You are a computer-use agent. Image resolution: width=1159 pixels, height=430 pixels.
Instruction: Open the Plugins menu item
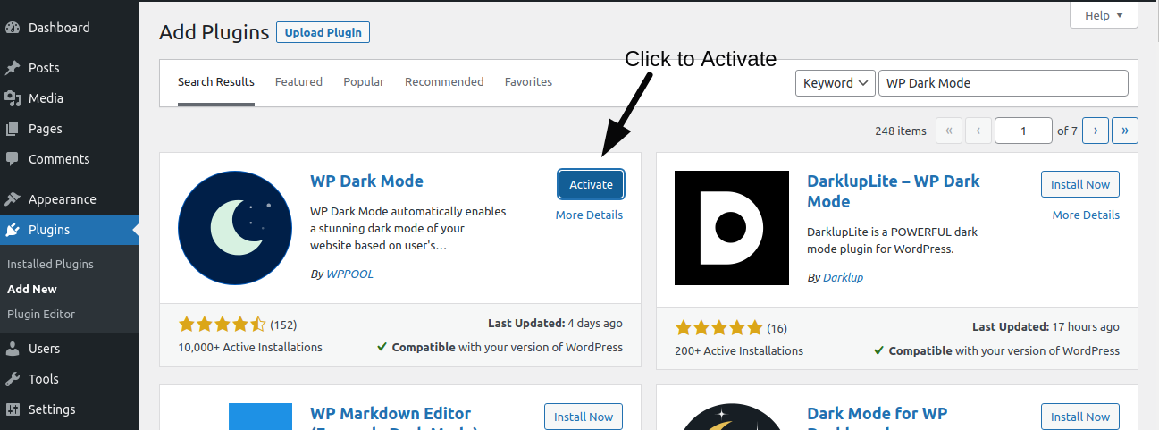[70, 230]
